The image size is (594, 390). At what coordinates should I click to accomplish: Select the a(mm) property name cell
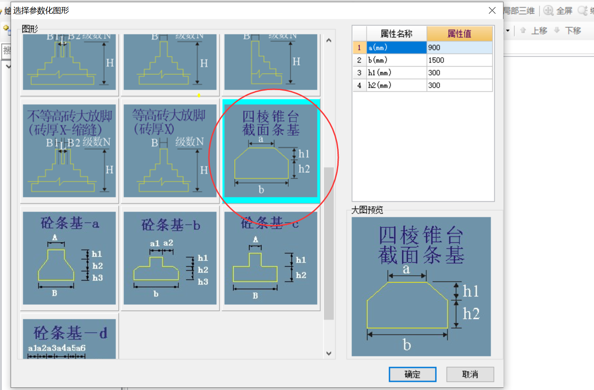(397, 47)
